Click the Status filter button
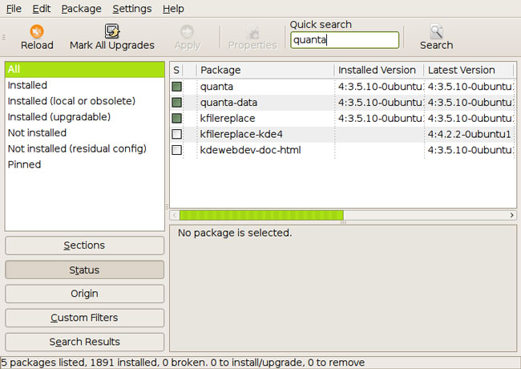521x369 pixels. [x=84, y=270]
